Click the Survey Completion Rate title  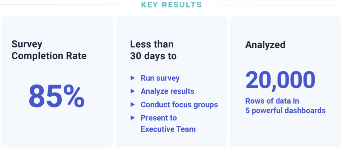[x=49, y=50]
